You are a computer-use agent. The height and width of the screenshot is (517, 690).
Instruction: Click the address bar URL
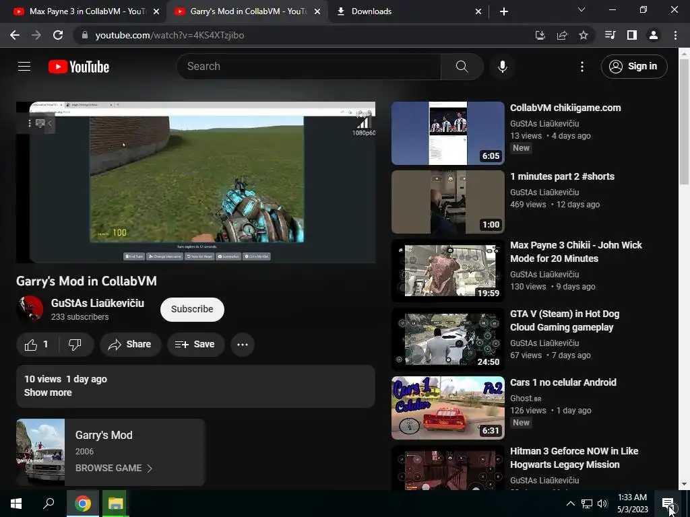[x=169, y=35]
